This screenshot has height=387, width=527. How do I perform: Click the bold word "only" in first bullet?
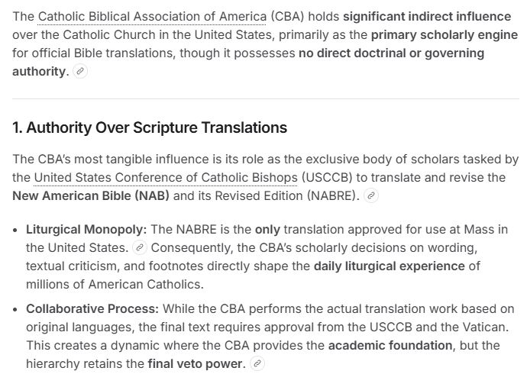click(267, 230)
